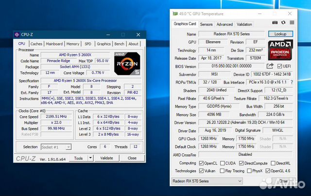Click the GPU-Z screenshot camera icon
Viewport: 311px width, 196px height.
[275, 23]
